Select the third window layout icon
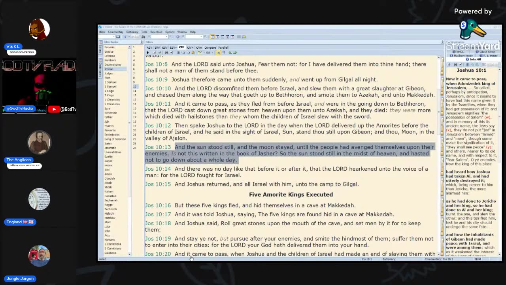506x285 pixels. (x=222, y=37)
